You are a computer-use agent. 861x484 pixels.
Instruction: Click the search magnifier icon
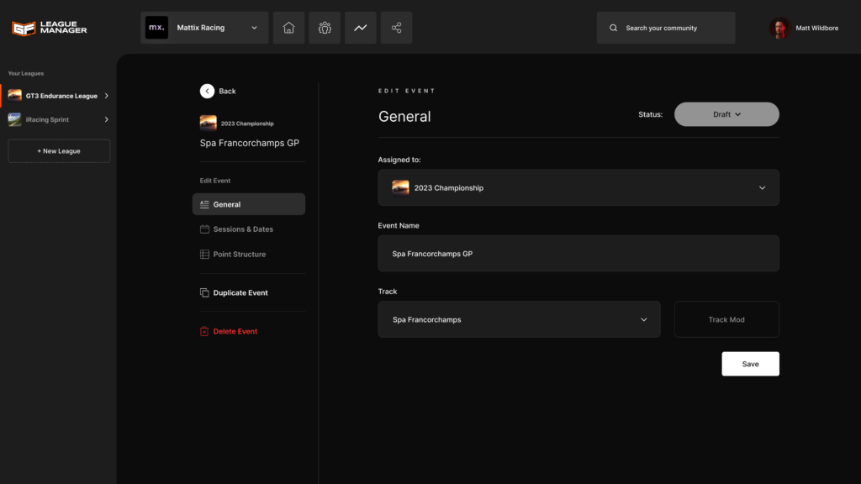coord(614,28)
